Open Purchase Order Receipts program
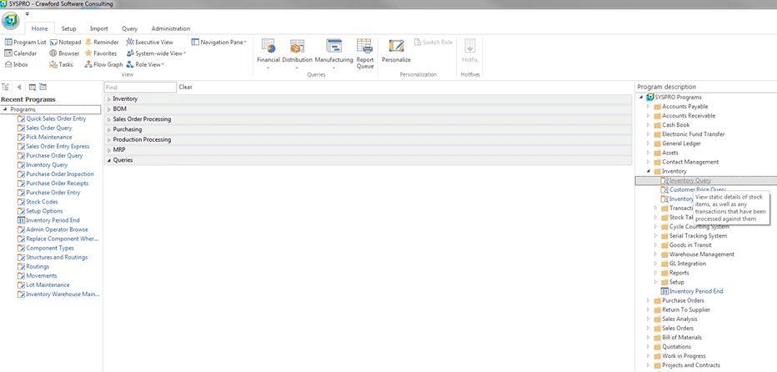 pyautogui.click(x=57, y=183)
